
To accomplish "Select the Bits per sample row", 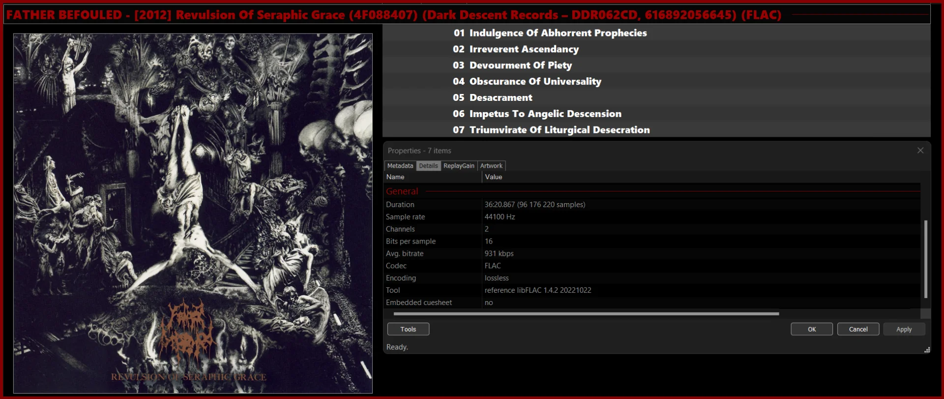I will (x=652, y=242).
